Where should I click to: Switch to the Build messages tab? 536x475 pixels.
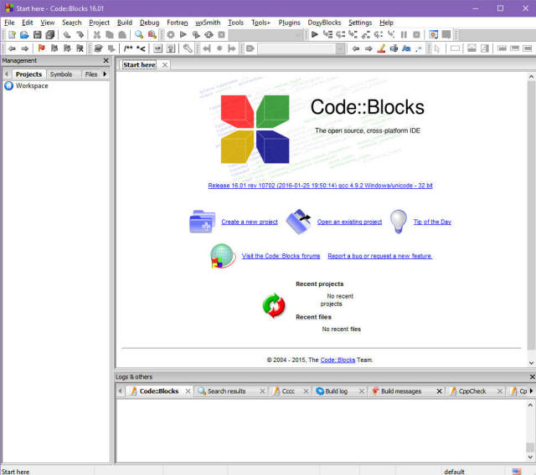point(400,391)
